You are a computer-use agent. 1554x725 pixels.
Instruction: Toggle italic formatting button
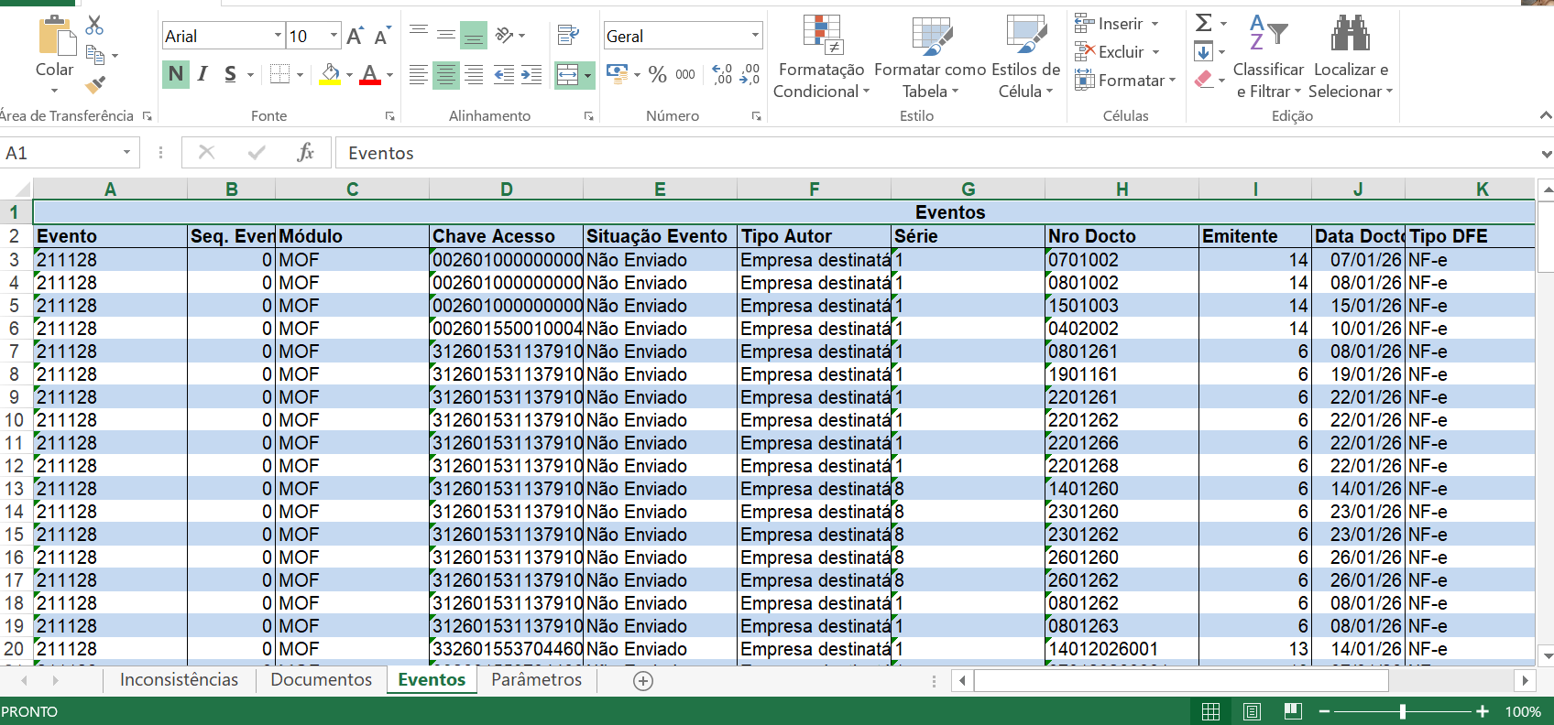202,74
